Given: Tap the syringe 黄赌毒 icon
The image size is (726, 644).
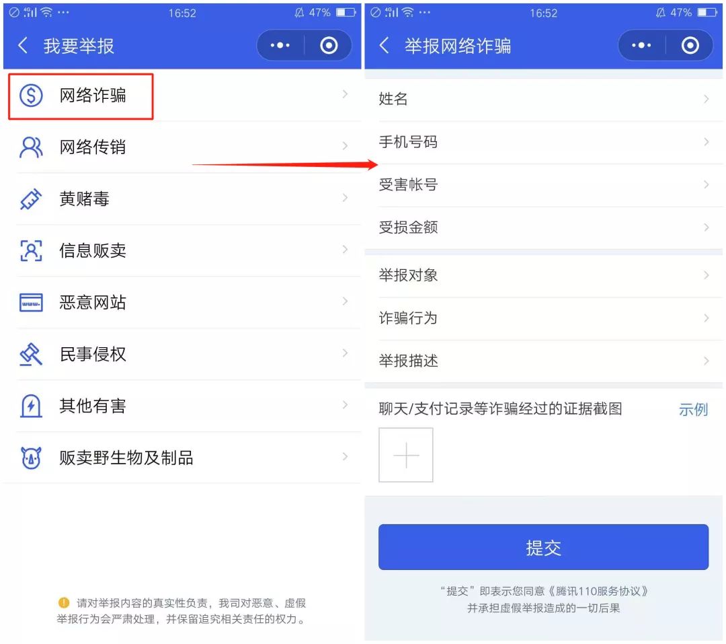Looking at the screenshot, I should [31, 199].
